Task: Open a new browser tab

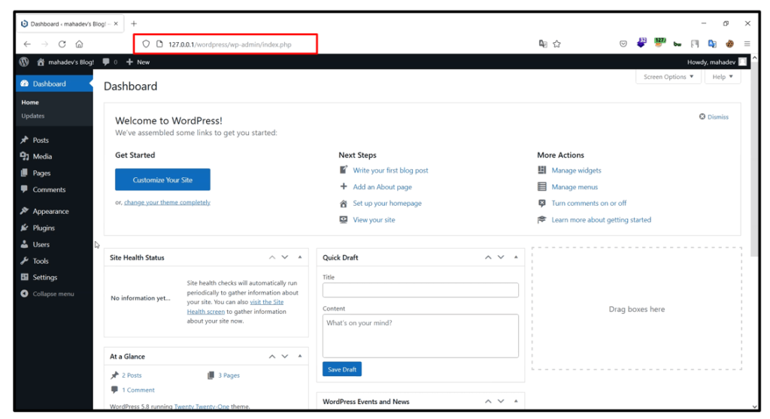Action: [134, 23]
